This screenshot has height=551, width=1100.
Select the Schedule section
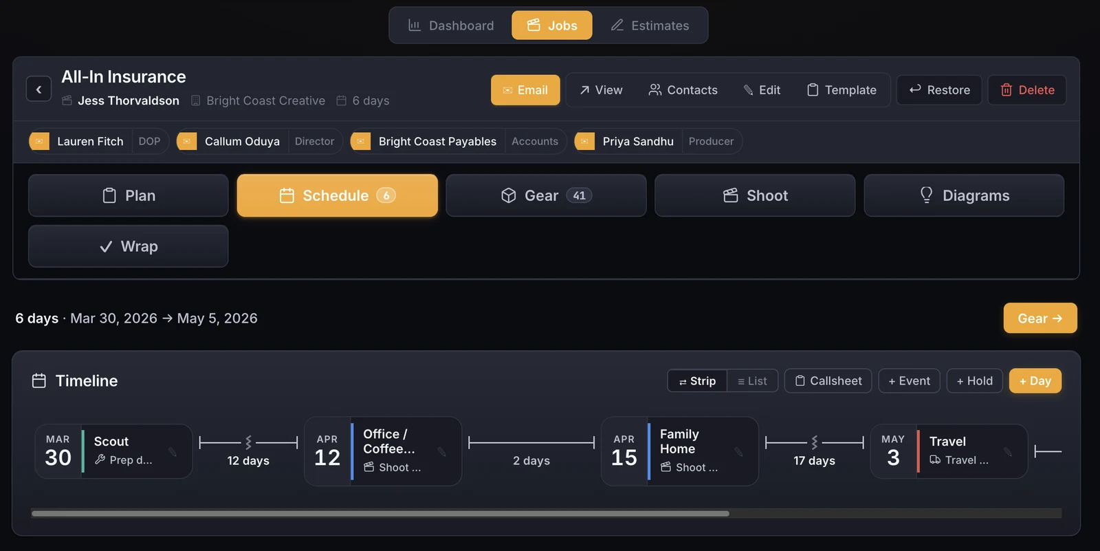tap(338, 195)
